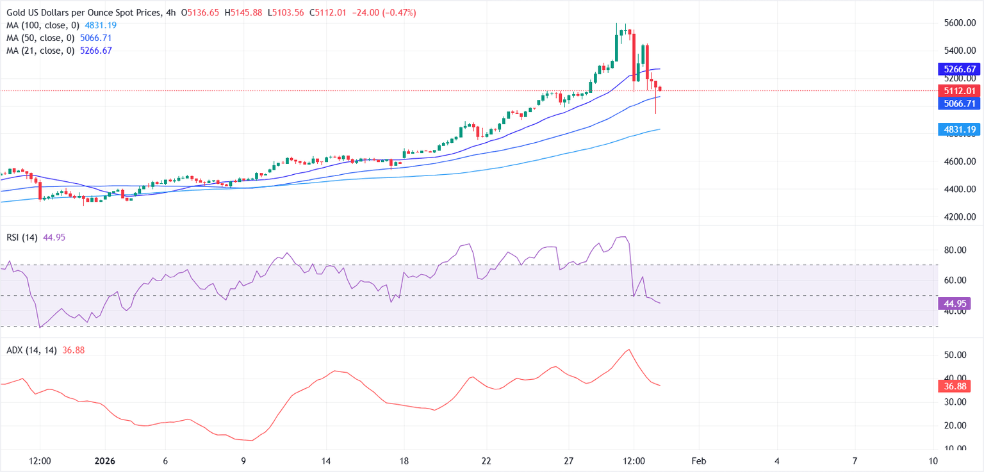Viewport: 984px width, 472px height.
Task: Click the red 5112.01 current price tag
Action: pos(959,90)
